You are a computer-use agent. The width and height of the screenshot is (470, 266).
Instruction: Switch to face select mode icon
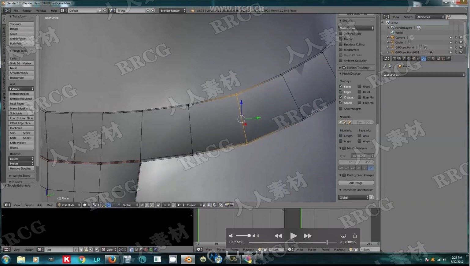pyautogui.click(x=152, y=205)
